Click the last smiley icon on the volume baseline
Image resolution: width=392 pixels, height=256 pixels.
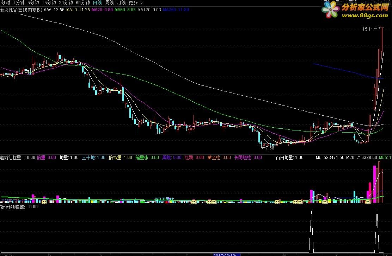point(368,201)
